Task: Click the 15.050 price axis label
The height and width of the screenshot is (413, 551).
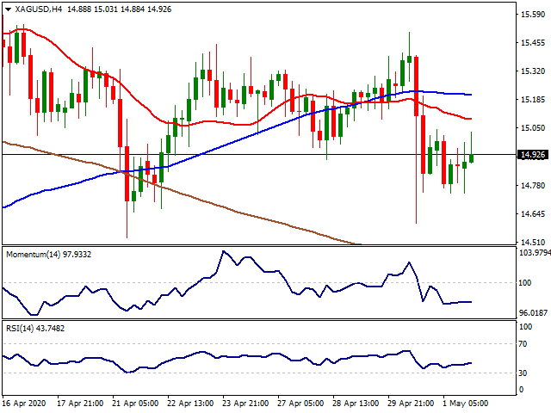Action: point(533,128)
